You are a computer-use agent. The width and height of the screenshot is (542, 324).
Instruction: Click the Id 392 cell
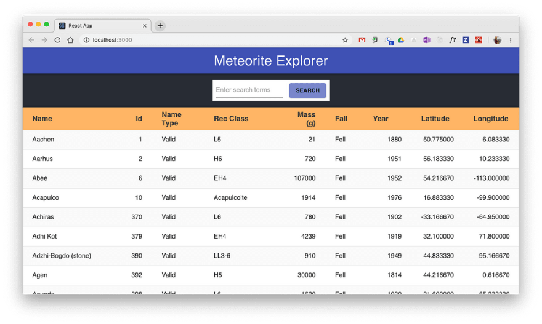pyautogui.click(x=137, y=275)
